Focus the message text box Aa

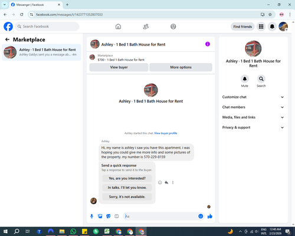160,217
